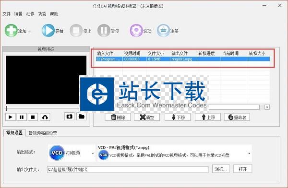Screen dimensions: 288x188
Task: Click the 视频时间 column header
Action: (x=132, y=53)
